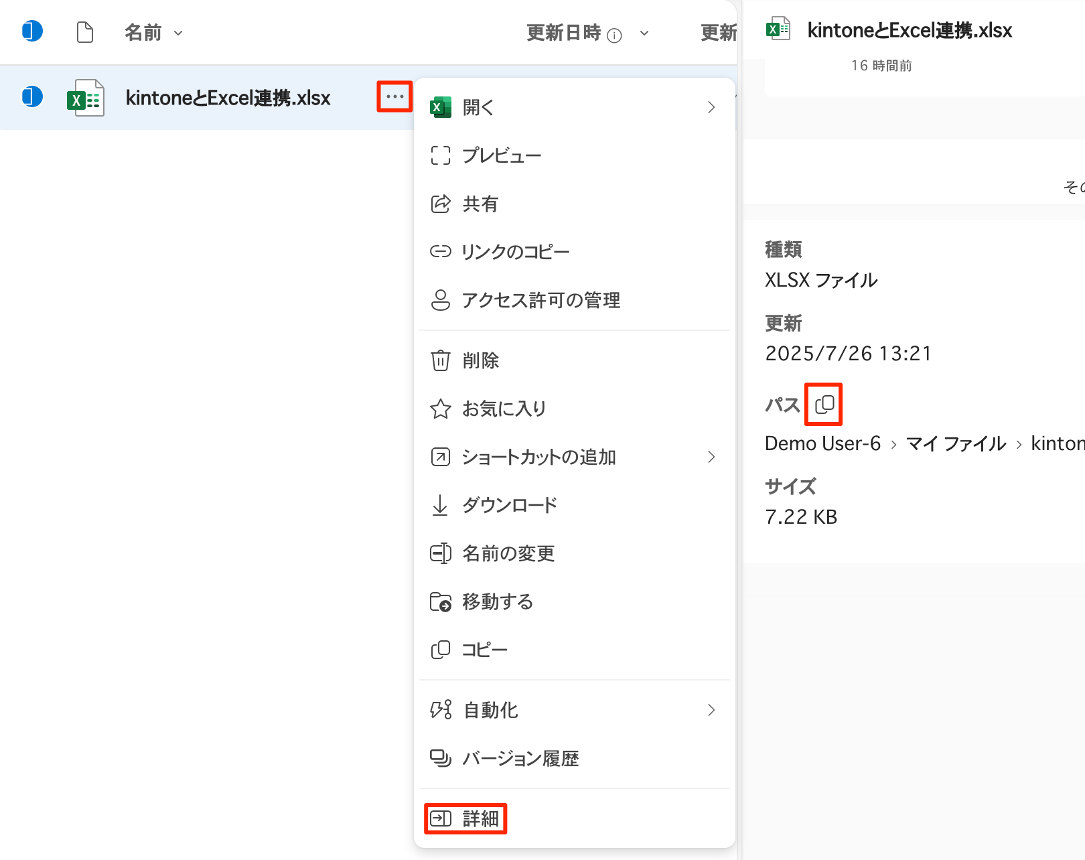Click the Excel file thumbnail in details pane
1085x860 pixels.
(x=779, y=29)
